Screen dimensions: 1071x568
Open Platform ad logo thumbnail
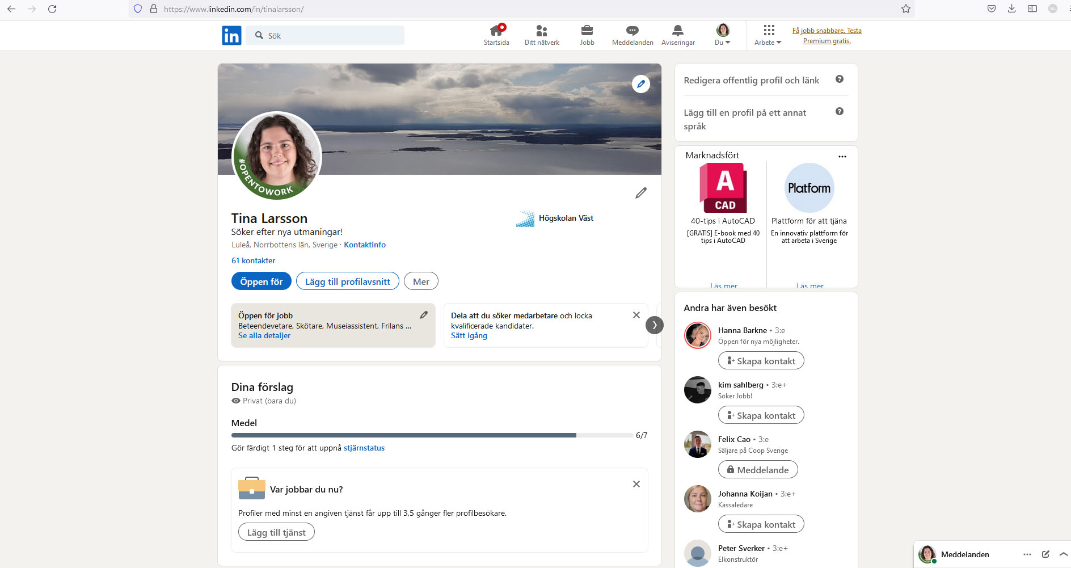[809, 188]
